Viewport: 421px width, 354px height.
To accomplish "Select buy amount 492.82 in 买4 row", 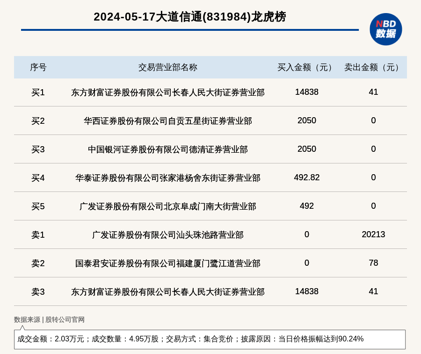I will click(x=306, y=177).
